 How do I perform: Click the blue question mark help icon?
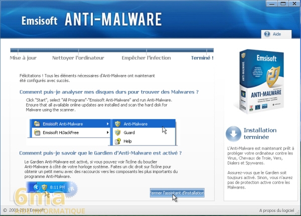267,34
